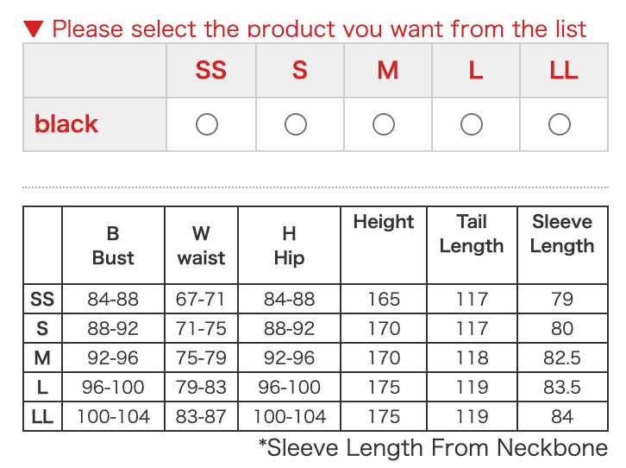
Task: Choose the black LL size radio button
Action: point(560,124)
